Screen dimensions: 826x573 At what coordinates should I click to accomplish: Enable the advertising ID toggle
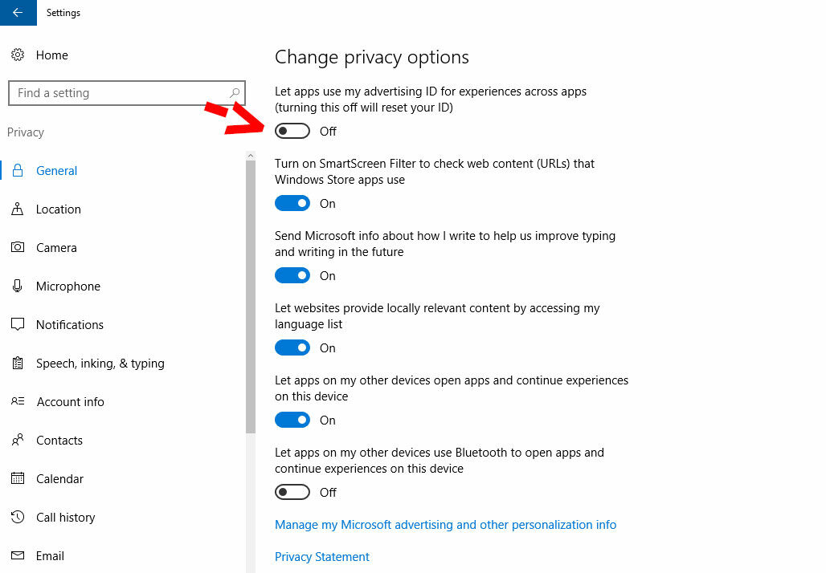[x=292, y=131]
